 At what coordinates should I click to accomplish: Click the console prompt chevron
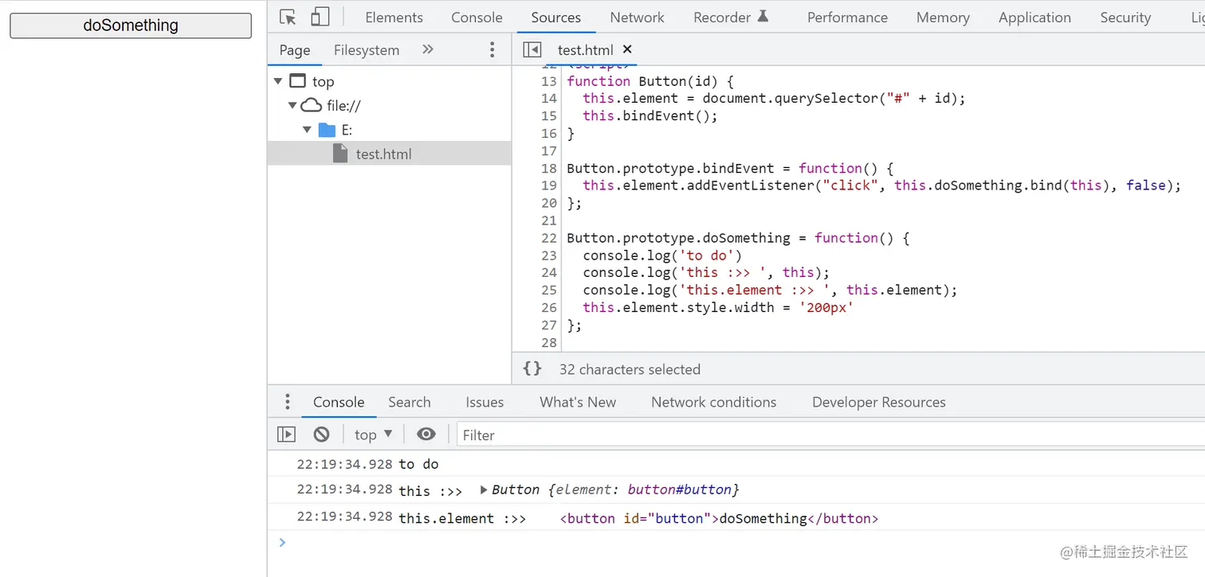281,542
